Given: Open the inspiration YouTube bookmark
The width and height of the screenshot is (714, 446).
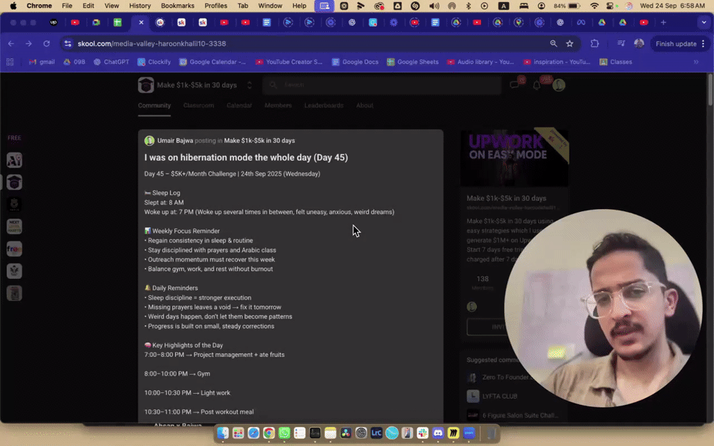Looking at the screenshot, I should pos(556,62).
